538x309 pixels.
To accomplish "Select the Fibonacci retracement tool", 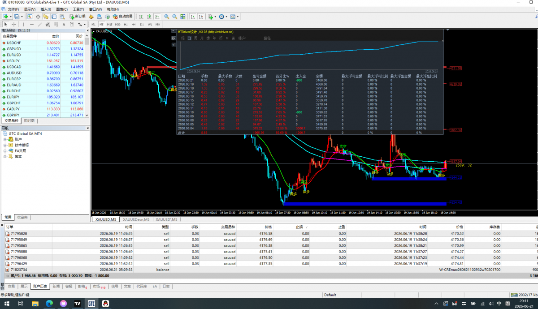I will [x=56, y=24].
